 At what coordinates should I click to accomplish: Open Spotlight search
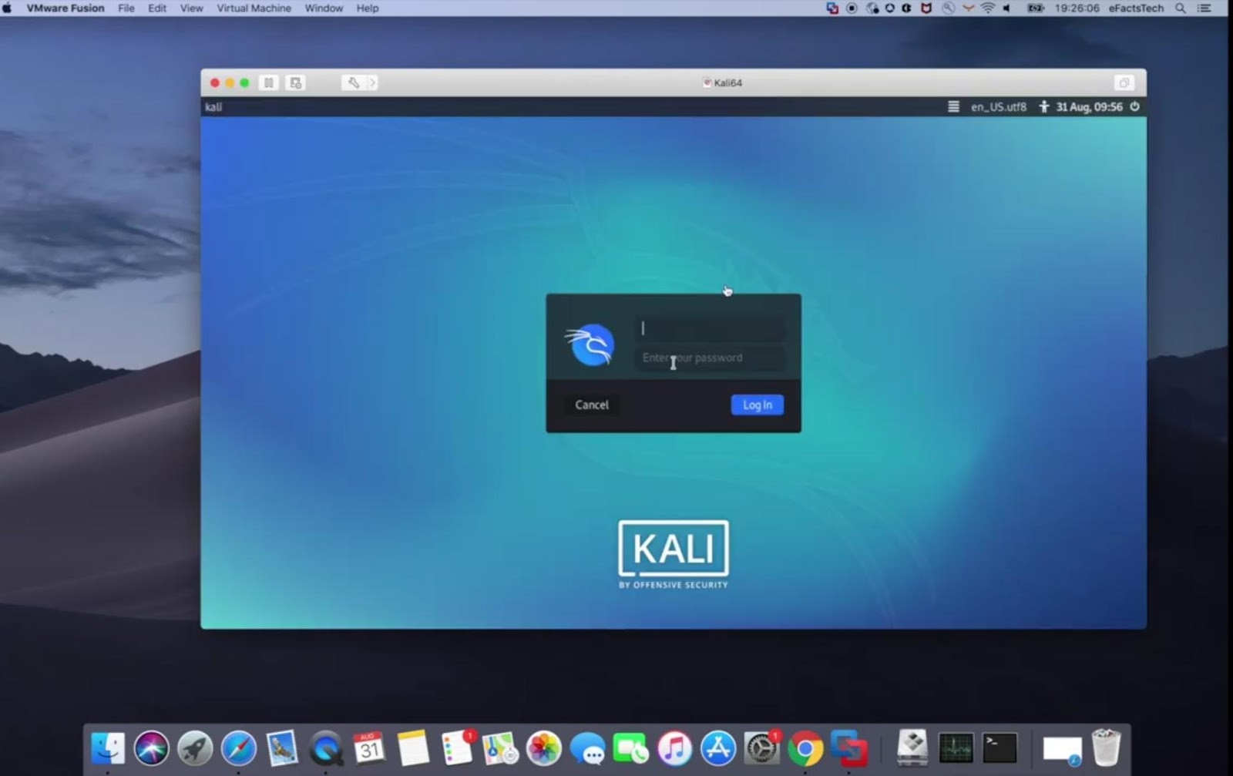click(x=1180, y=8)
